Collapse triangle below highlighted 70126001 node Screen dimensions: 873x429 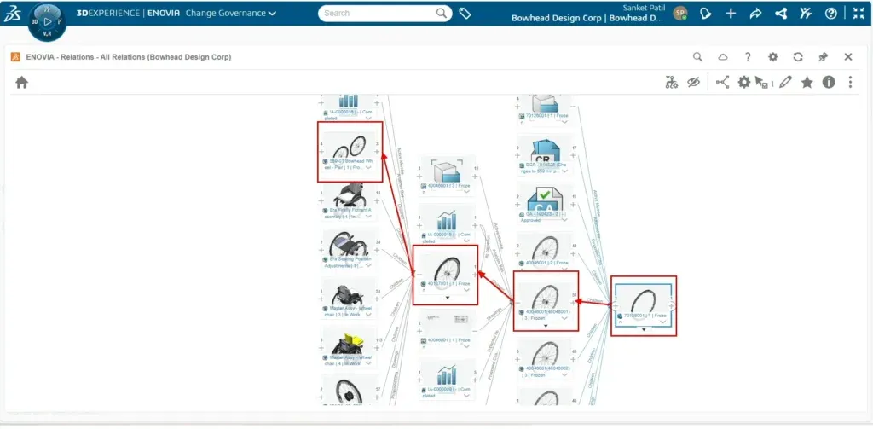click(x=645, y=329)
